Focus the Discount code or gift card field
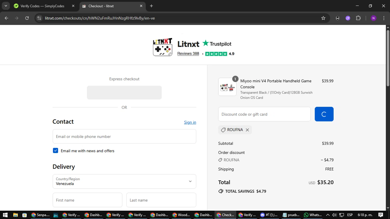 (x=264, y=114)
